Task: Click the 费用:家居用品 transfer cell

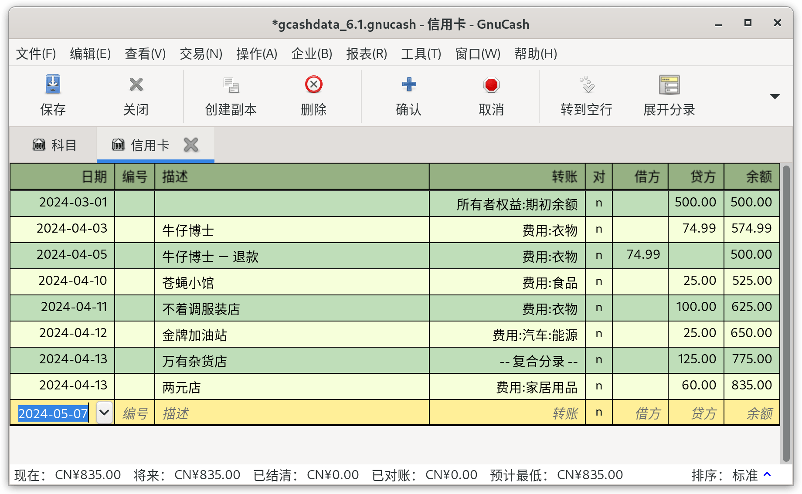Action: tap(507, 386)
